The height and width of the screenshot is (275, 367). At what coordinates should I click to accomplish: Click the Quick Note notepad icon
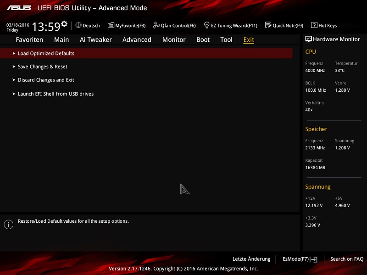click(x=268, y=25)
